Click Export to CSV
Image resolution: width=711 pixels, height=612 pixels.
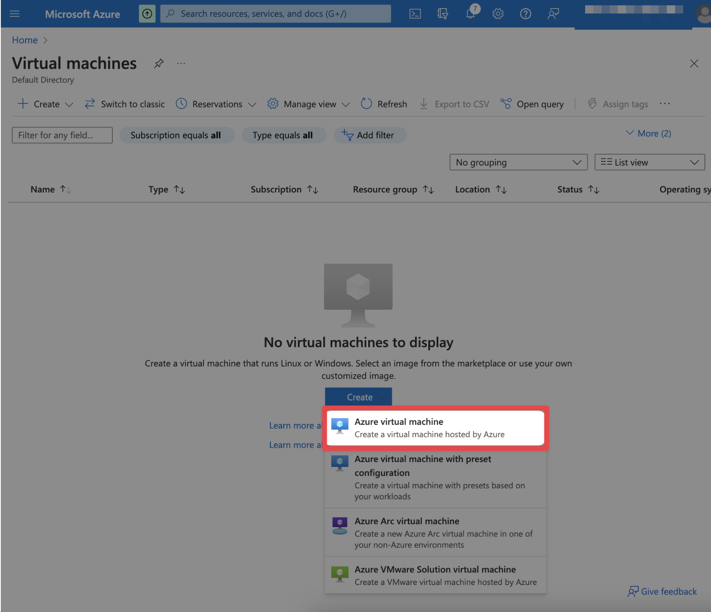click(x=454, y=104)
